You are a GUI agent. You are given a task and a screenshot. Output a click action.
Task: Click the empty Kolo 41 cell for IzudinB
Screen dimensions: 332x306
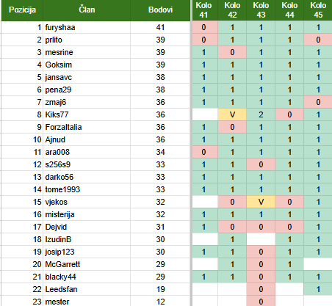[x=205, y=239]
